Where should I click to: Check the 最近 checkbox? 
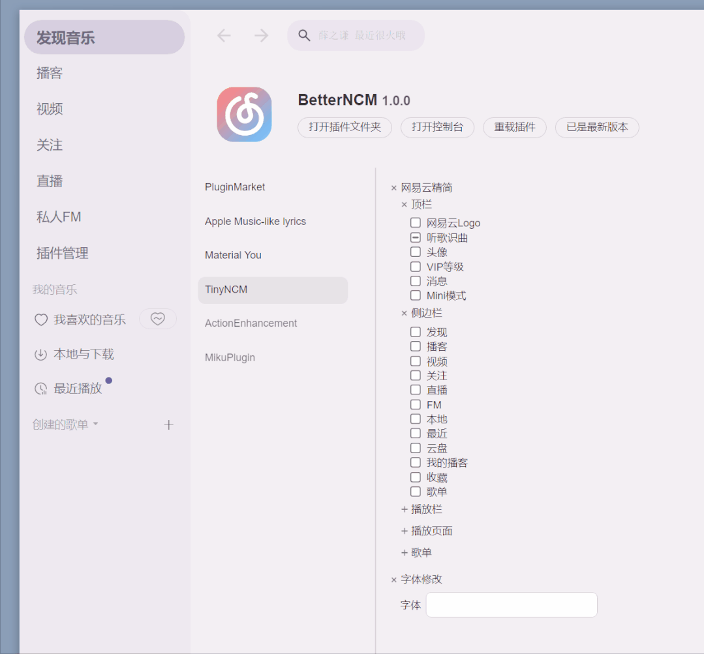pos(416,433)
